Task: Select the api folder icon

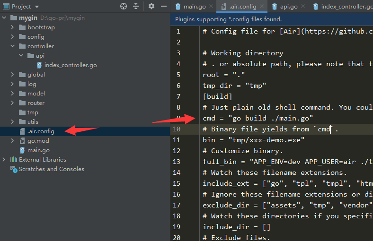Action: point(31,56)
